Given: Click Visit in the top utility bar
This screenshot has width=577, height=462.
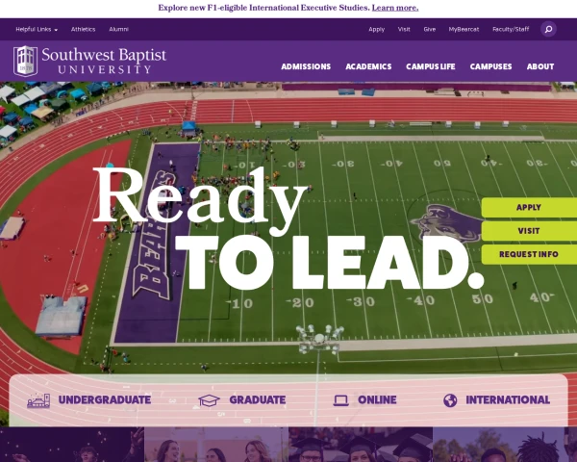Looking at the screenshot, I should [x=404, y=29].
